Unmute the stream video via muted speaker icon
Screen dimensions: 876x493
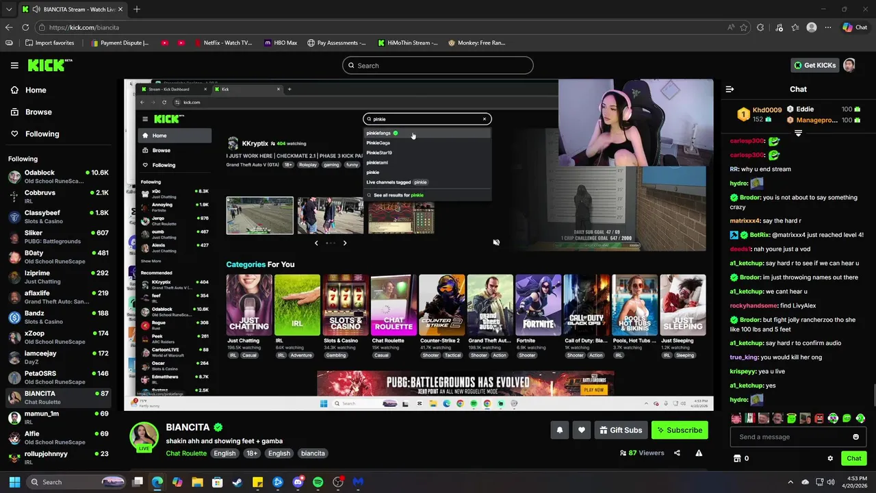coord(496,242)
